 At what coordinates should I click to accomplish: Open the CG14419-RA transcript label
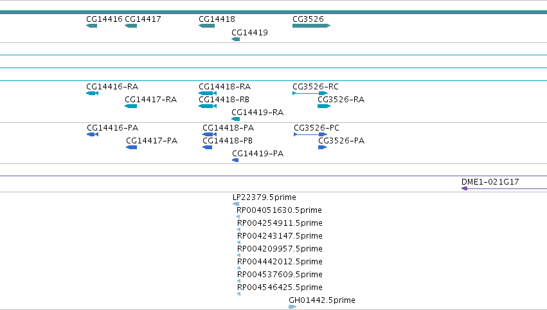(258, 113)
